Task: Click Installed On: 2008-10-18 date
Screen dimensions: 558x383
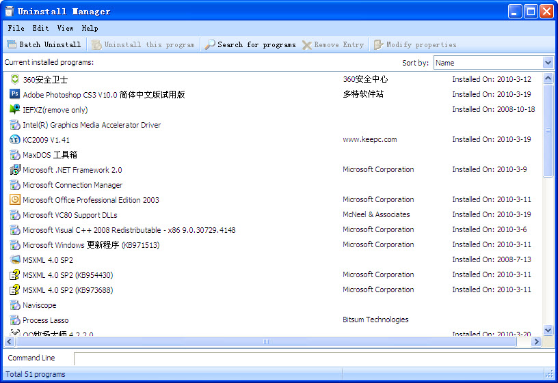Action: pyautogui.click(x=494, y=109)
